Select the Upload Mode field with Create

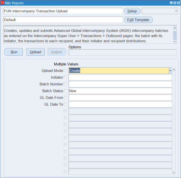pos(119,70)
